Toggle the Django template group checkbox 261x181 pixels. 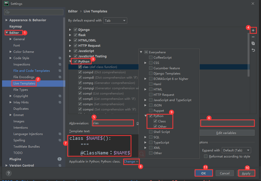(x=76, y=30)
